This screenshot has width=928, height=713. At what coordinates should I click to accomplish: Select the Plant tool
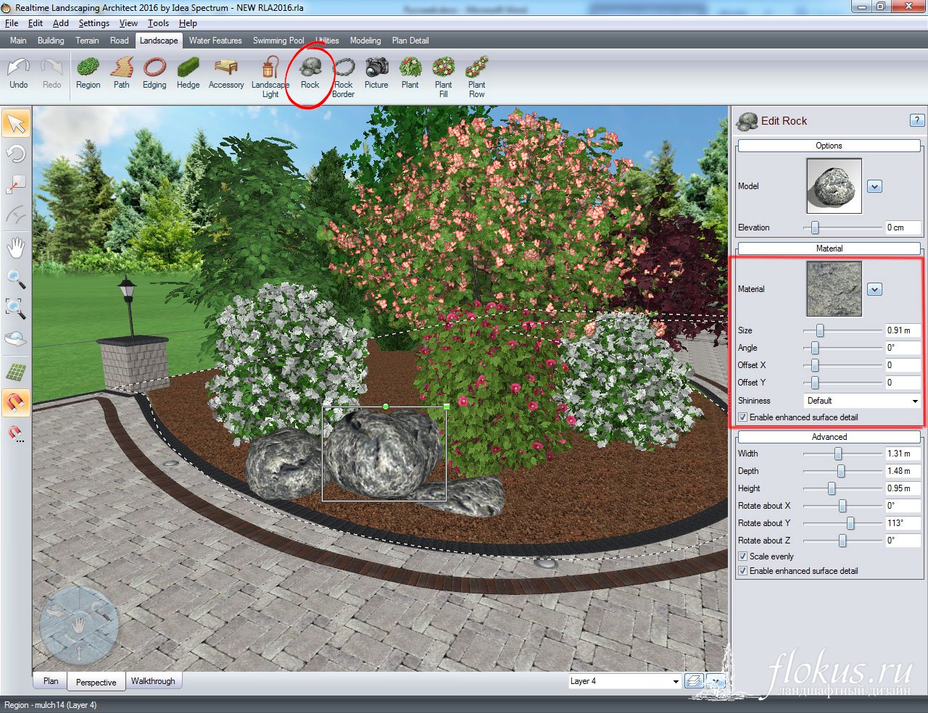pos(410,74)
